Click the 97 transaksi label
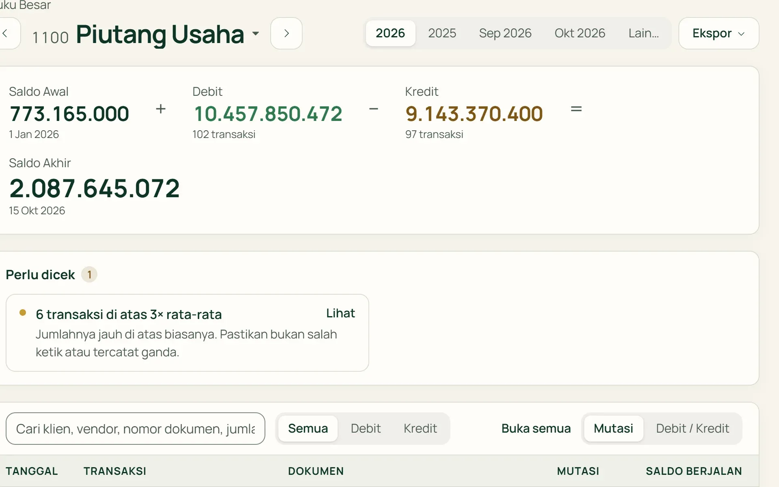 [x=434, y=134]
